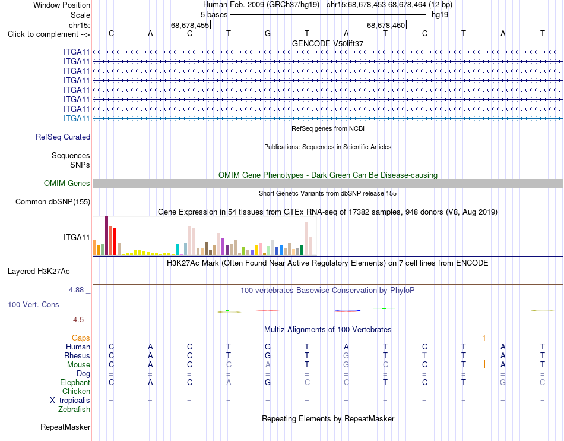Open 'Gene Expression in 54 tissues from GTEx' title

(328, 212)
